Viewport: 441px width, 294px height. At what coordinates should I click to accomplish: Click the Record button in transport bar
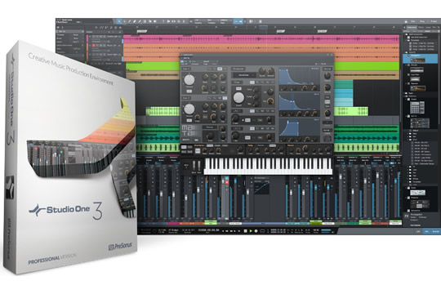tap(256, 231)
